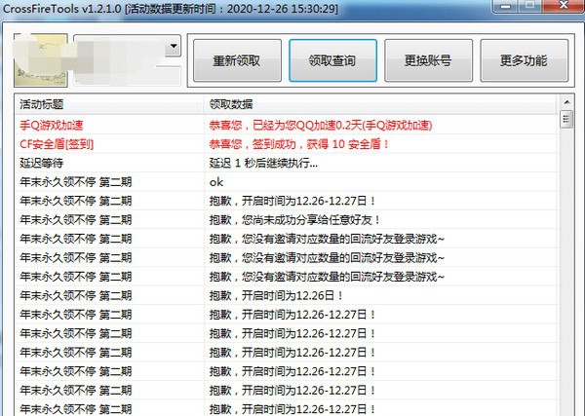Click 年末永久领不停 第二期 in the ok row
The height and width of the screenshot is (416, 585).
[x=76, y=182]
